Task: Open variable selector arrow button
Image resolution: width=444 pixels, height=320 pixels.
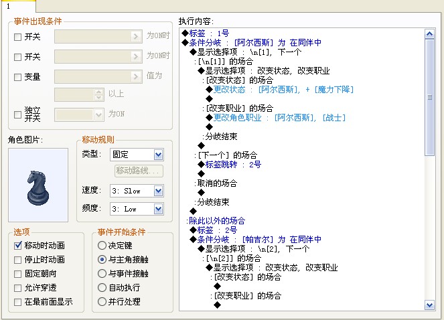Action: coord(136,77)
